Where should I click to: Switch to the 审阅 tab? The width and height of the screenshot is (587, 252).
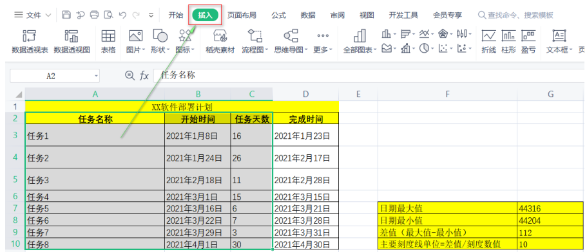coord(337,15)
